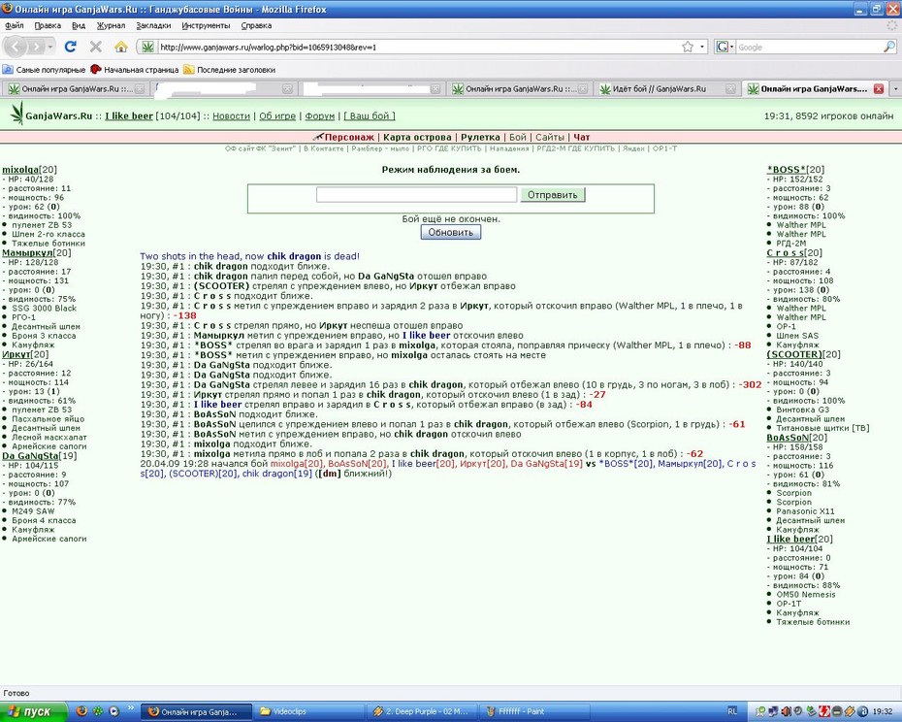Launch Firefox from the quick launch bar
The width and height of the screenshot is (902, 722).
coord(81,711)
